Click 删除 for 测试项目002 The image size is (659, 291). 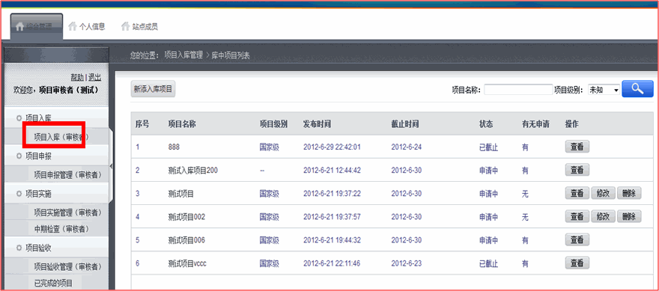point(629,217)
